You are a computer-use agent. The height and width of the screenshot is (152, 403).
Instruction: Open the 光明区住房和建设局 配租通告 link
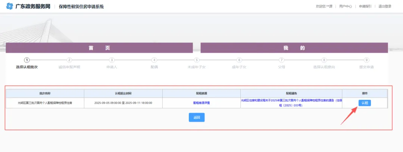291,103
